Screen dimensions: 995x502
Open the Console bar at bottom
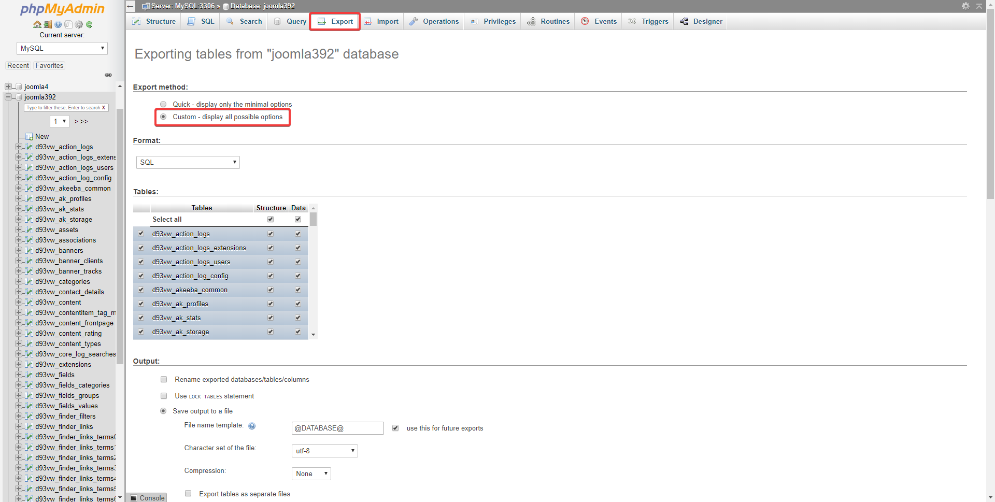(x=147, y=497)
